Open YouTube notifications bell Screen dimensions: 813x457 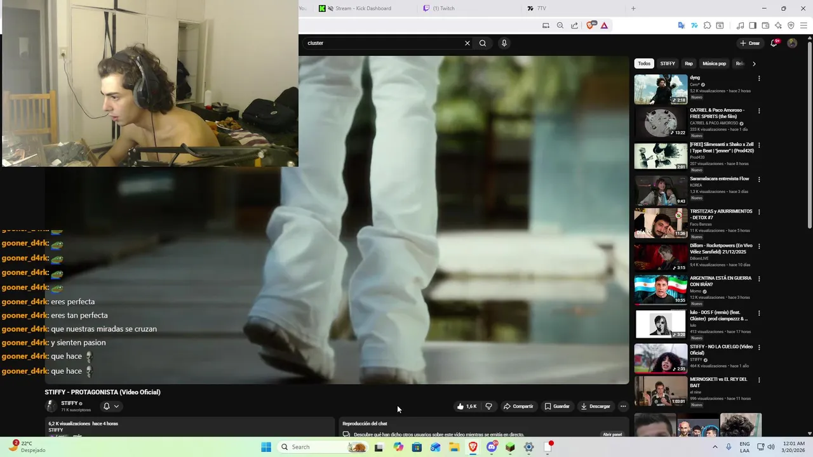point(774,43)
